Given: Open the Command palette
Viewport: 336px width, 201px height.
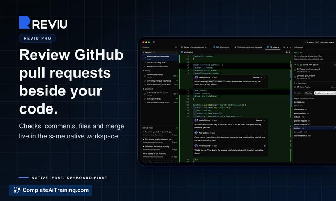Looking at the screenshot, I should pyautogui.click(x=328, y=42).
